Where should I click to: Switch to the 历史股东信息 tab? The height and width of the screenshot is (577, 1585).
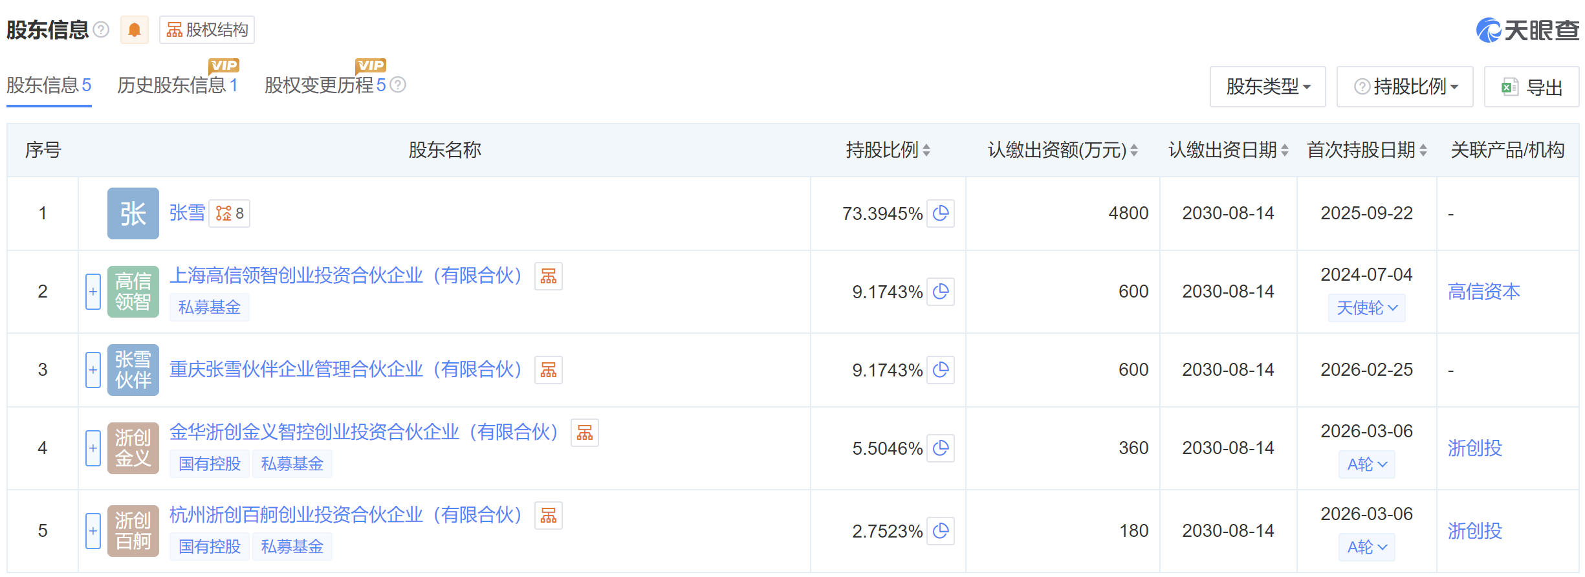tap(177, 85)
